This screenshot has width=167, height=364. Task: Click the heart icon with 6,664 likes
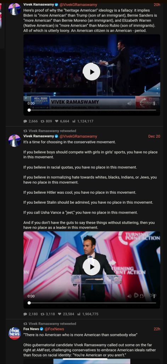56,121
